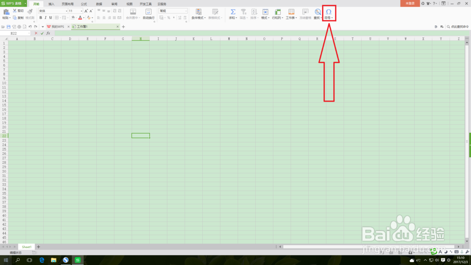Decrease font size with the smaller A icon
The height and width of the screenshot is (265, 471).
click(x=91, y=11)
